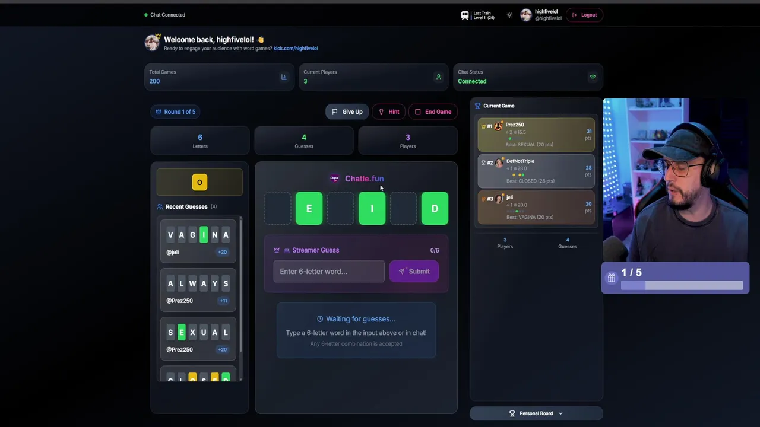760x427 pixels.
Task: Click the streamer webcam overlay
Action: tap(676, 180)
